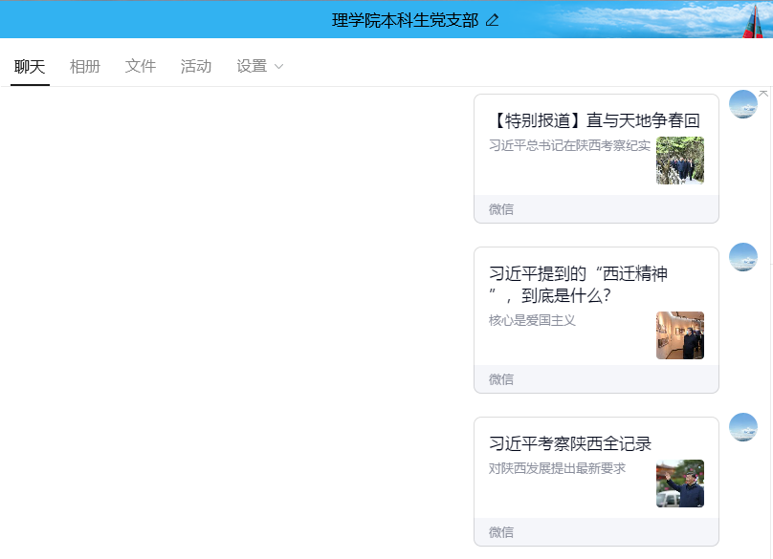Click thumbnail in the 考察陕西全记录 card

coord(680,484)
